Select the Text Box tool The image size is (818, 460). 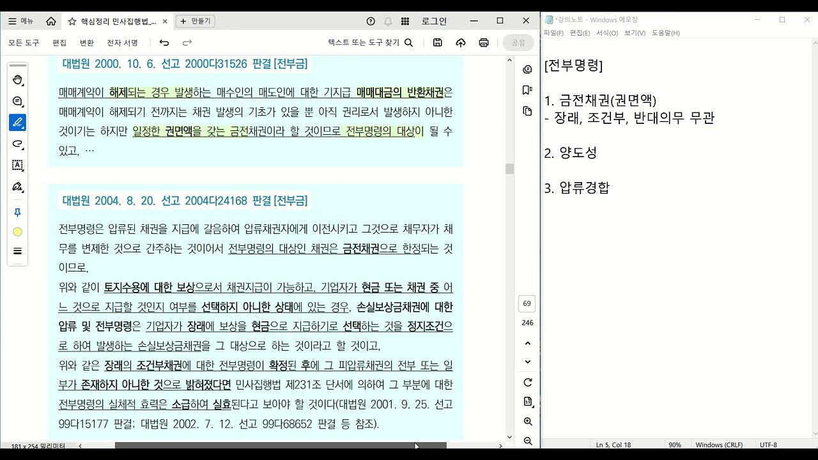click(18, 165)
